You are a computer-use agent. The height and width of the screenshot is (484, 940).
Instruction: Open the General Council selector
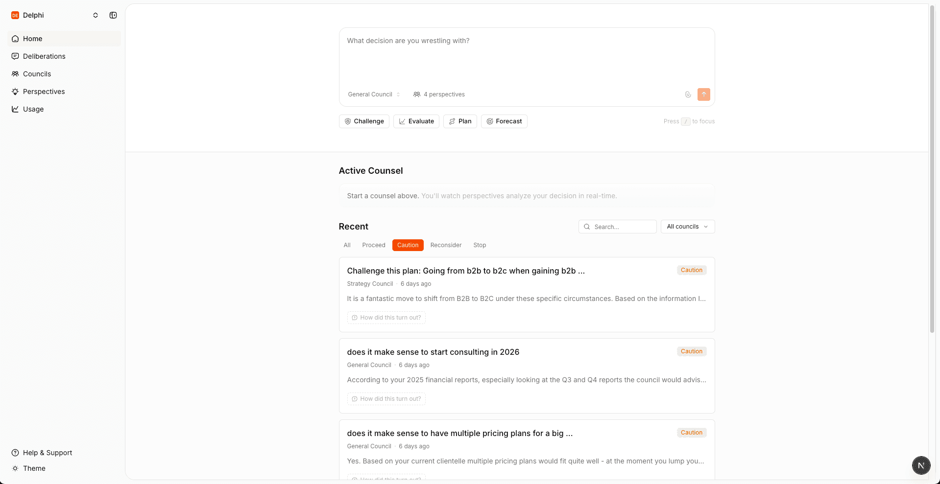[x=373, y=94]
